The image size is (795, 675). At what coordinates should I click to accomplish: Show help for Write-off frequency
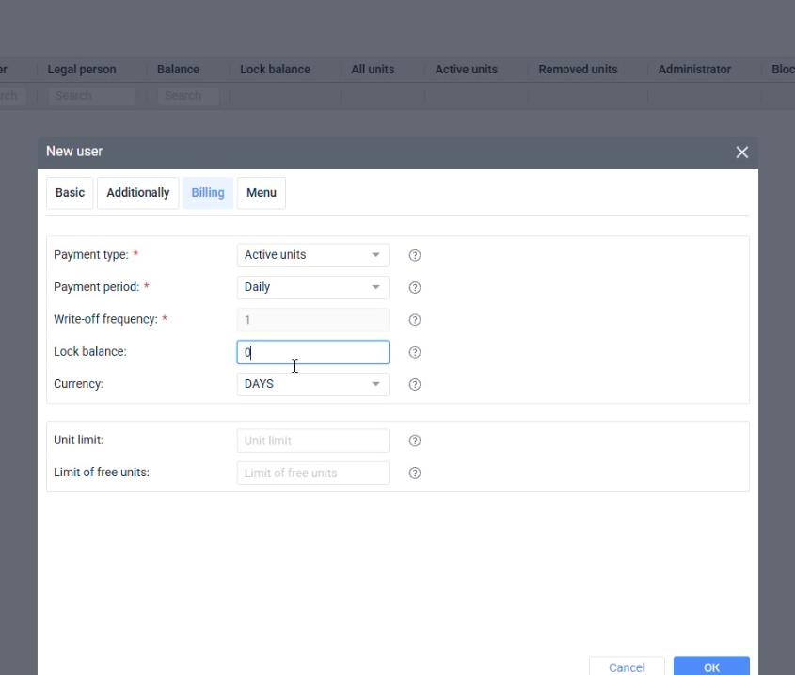point(414,320)
